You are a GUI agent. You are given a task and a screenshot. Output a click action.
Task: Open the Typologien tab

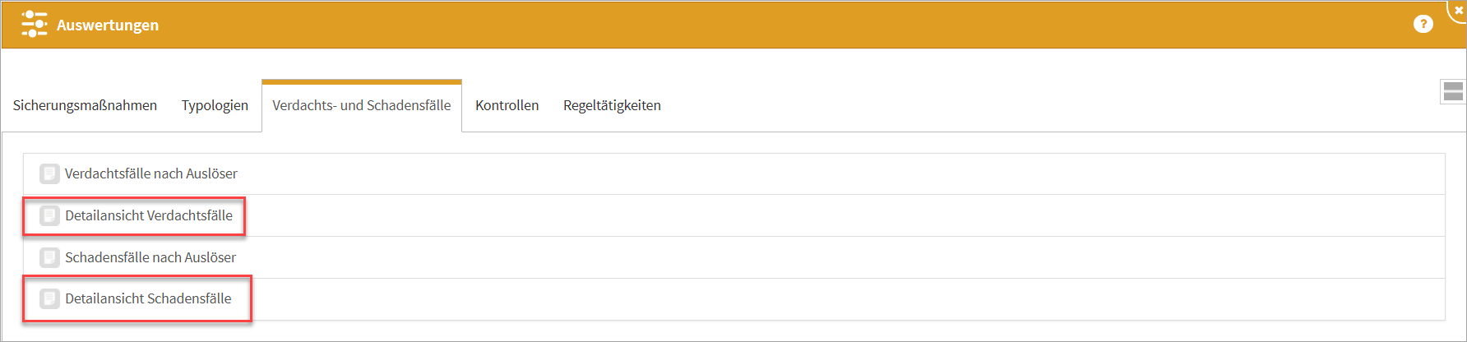coord(215,105)
